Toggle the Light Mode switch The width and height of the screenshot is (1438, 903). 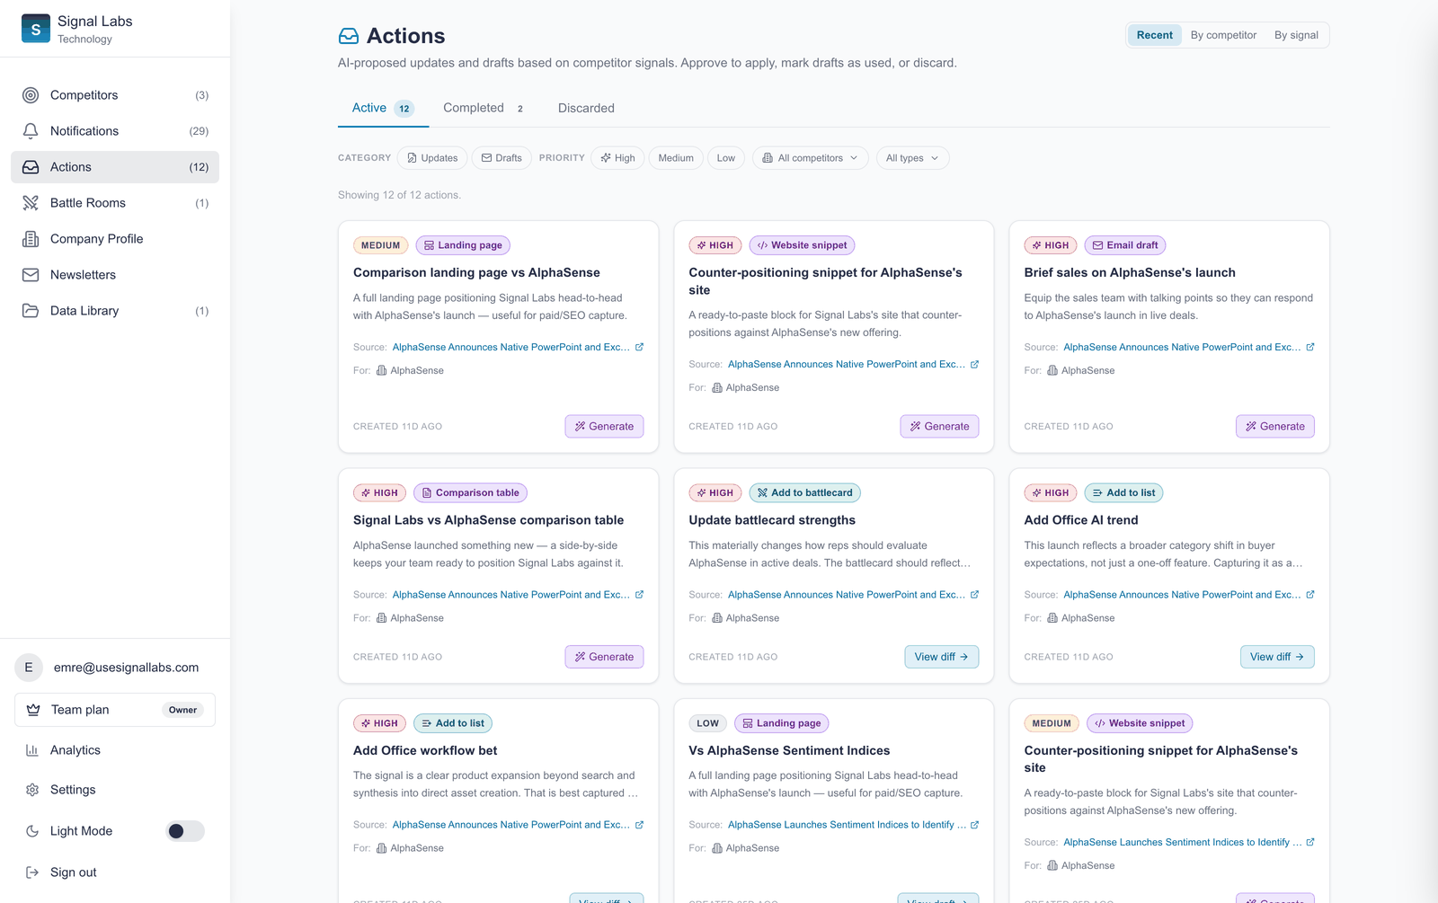185,831
